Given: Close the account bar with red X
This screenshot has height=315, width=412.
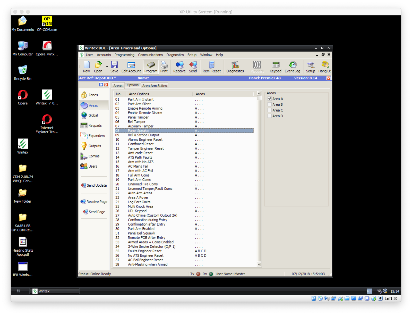Looking at the screenshot, I should click(x=328, y=78).
